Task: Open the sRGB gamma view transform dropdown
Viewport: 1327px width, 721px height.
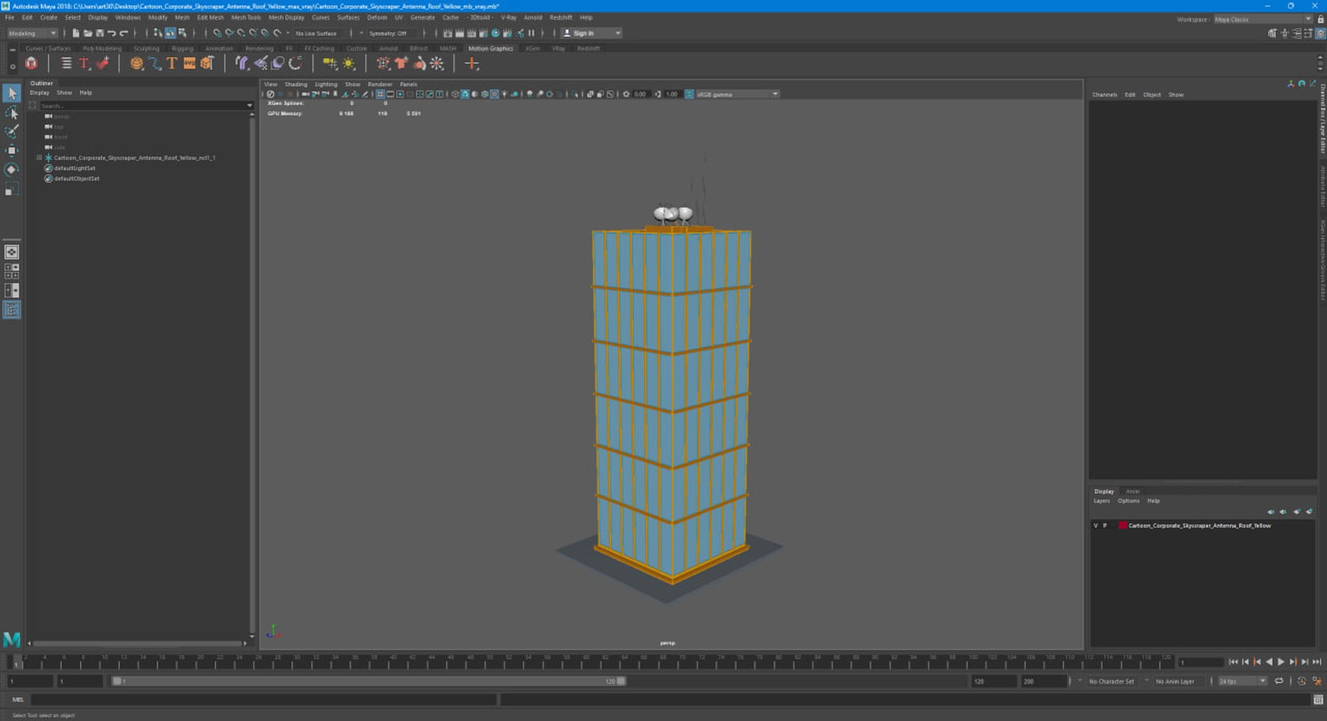Action: (737, 94)
